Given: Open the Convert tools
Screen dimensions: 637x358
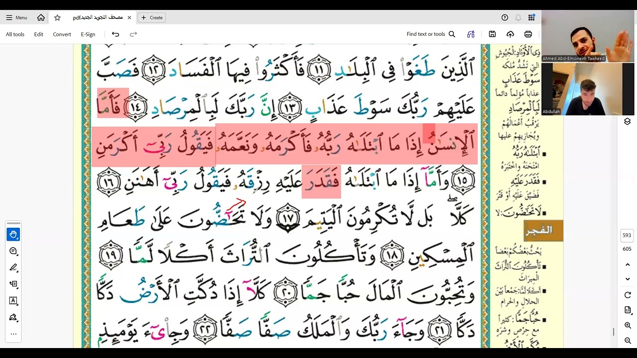Looking at the screenshot, I should tap(62, 34).
